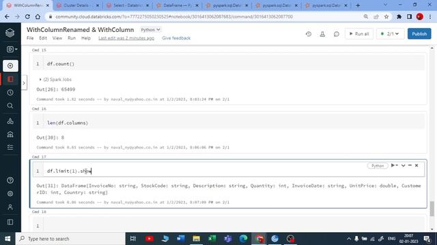Open a new browser tab with plus

(358, 5)
